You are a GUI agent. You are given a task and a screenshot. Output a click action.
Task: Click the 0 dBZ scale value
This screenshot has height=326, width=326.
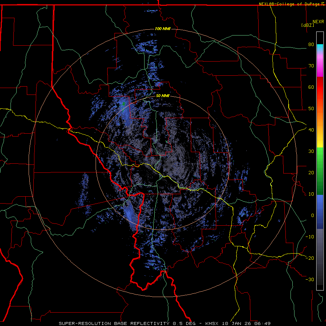[313, 216]
